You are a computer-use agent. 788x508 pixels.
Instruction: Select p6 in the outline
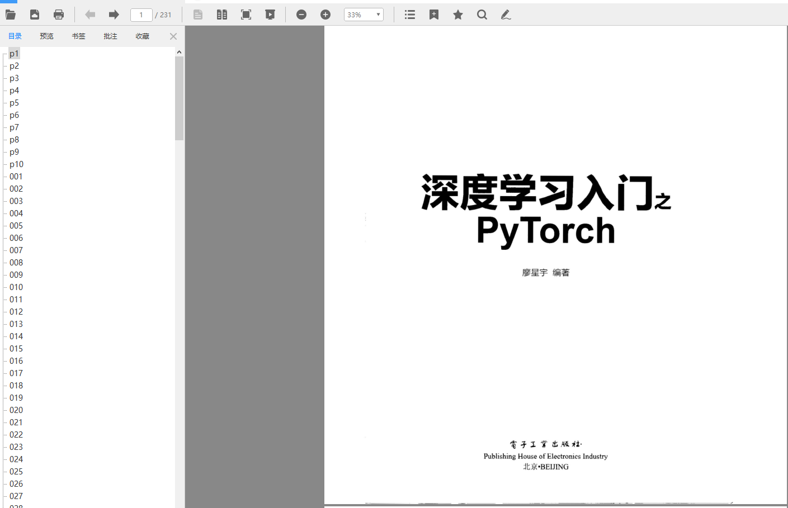click(14, 115)
